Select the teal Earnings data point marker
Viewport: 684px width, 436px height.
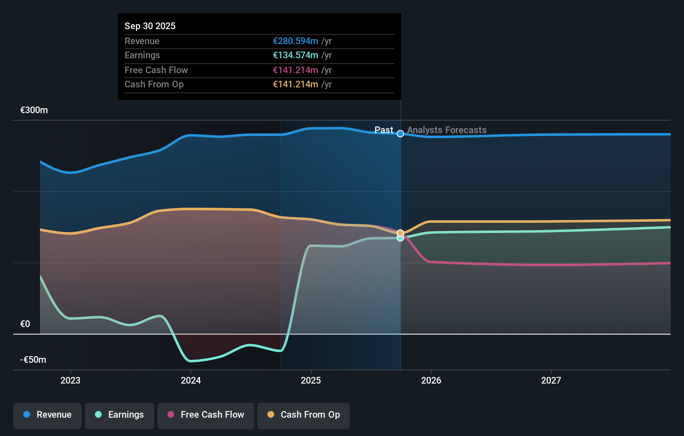click(x=400, y=238)
